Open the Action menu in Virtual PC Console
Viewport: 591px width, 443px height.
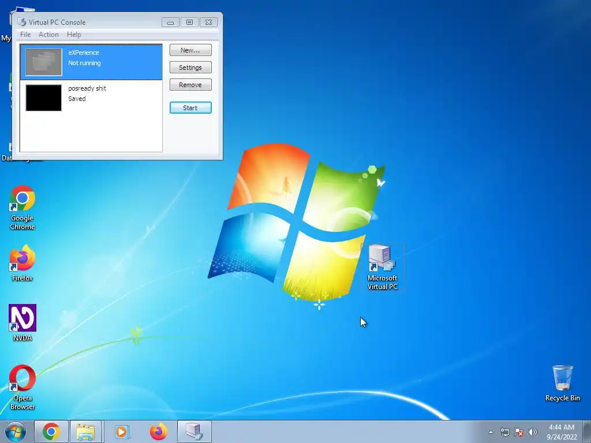point(48,34)
